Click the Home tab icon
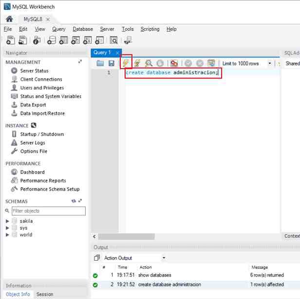Image resolution: width=300 pixels, height=299 pixels. pyautogui.click(x=9, y=19)
